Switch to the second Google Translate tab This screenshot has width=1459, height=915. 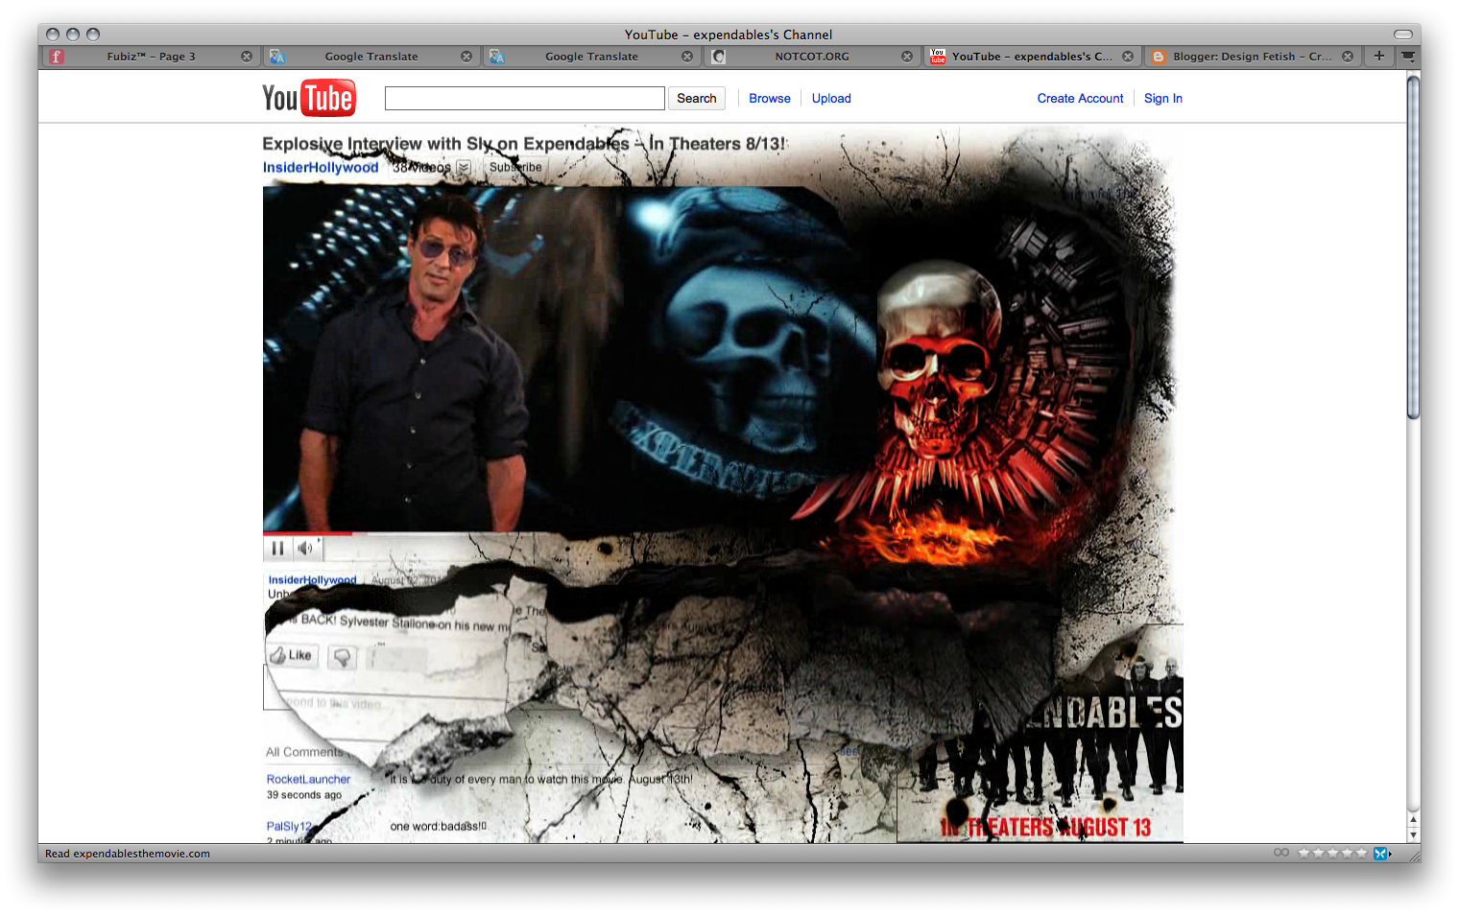(591, 57)
